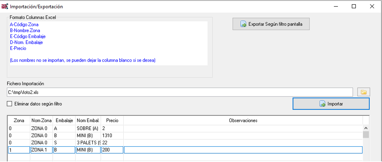This screenshot has height=162, width=382.
Task: Click the Observaciones column header
Action: (243, 121)
